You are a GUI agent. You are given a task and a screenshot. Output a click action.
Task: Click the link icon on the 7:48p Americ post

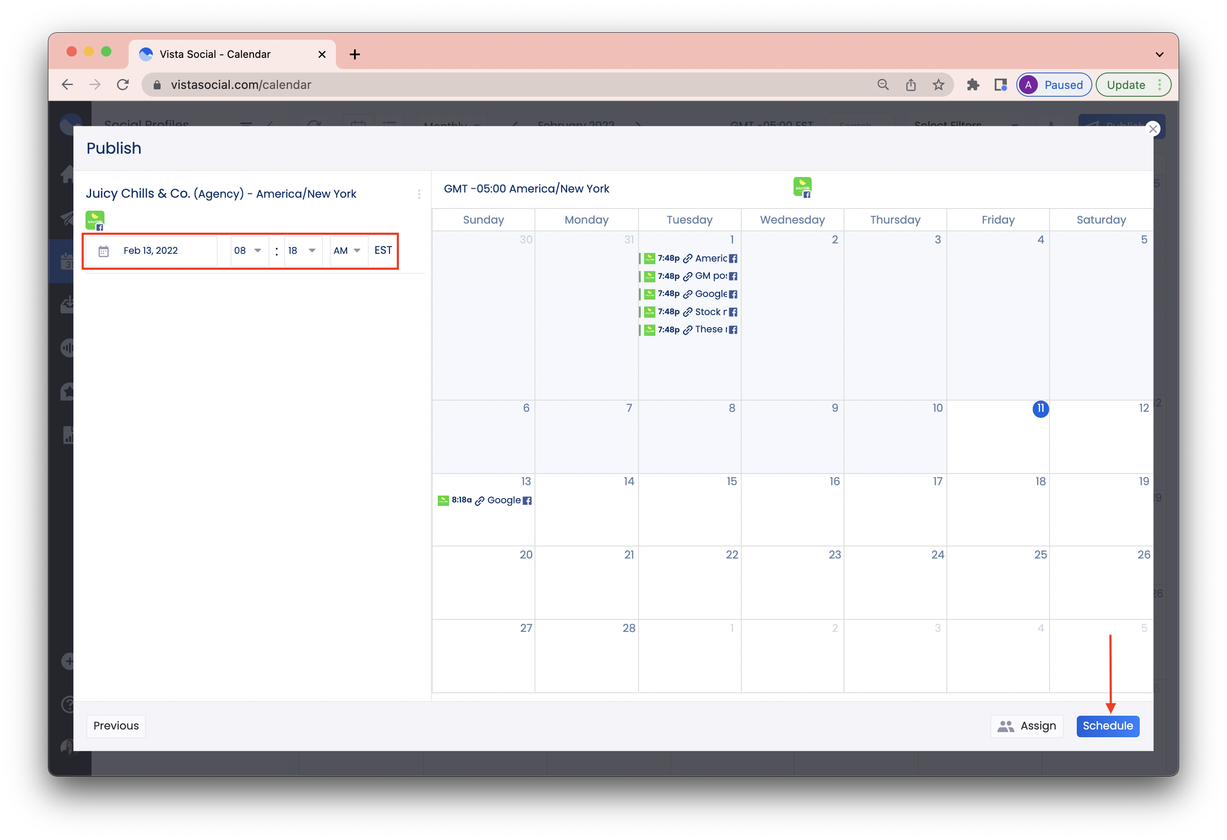[687, 259]
